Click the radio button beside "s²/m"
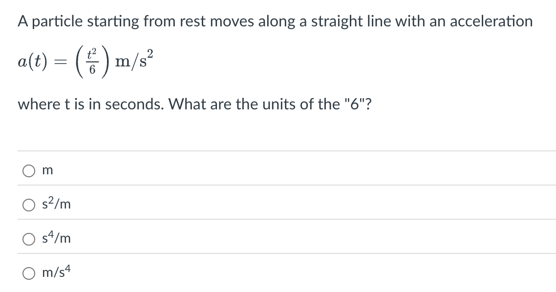The width and height of the screenshot is (556, 292). click(28, 204)
